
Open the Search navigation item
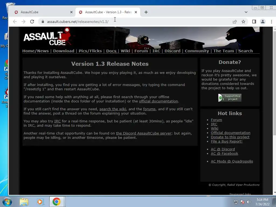coord(245,51)
